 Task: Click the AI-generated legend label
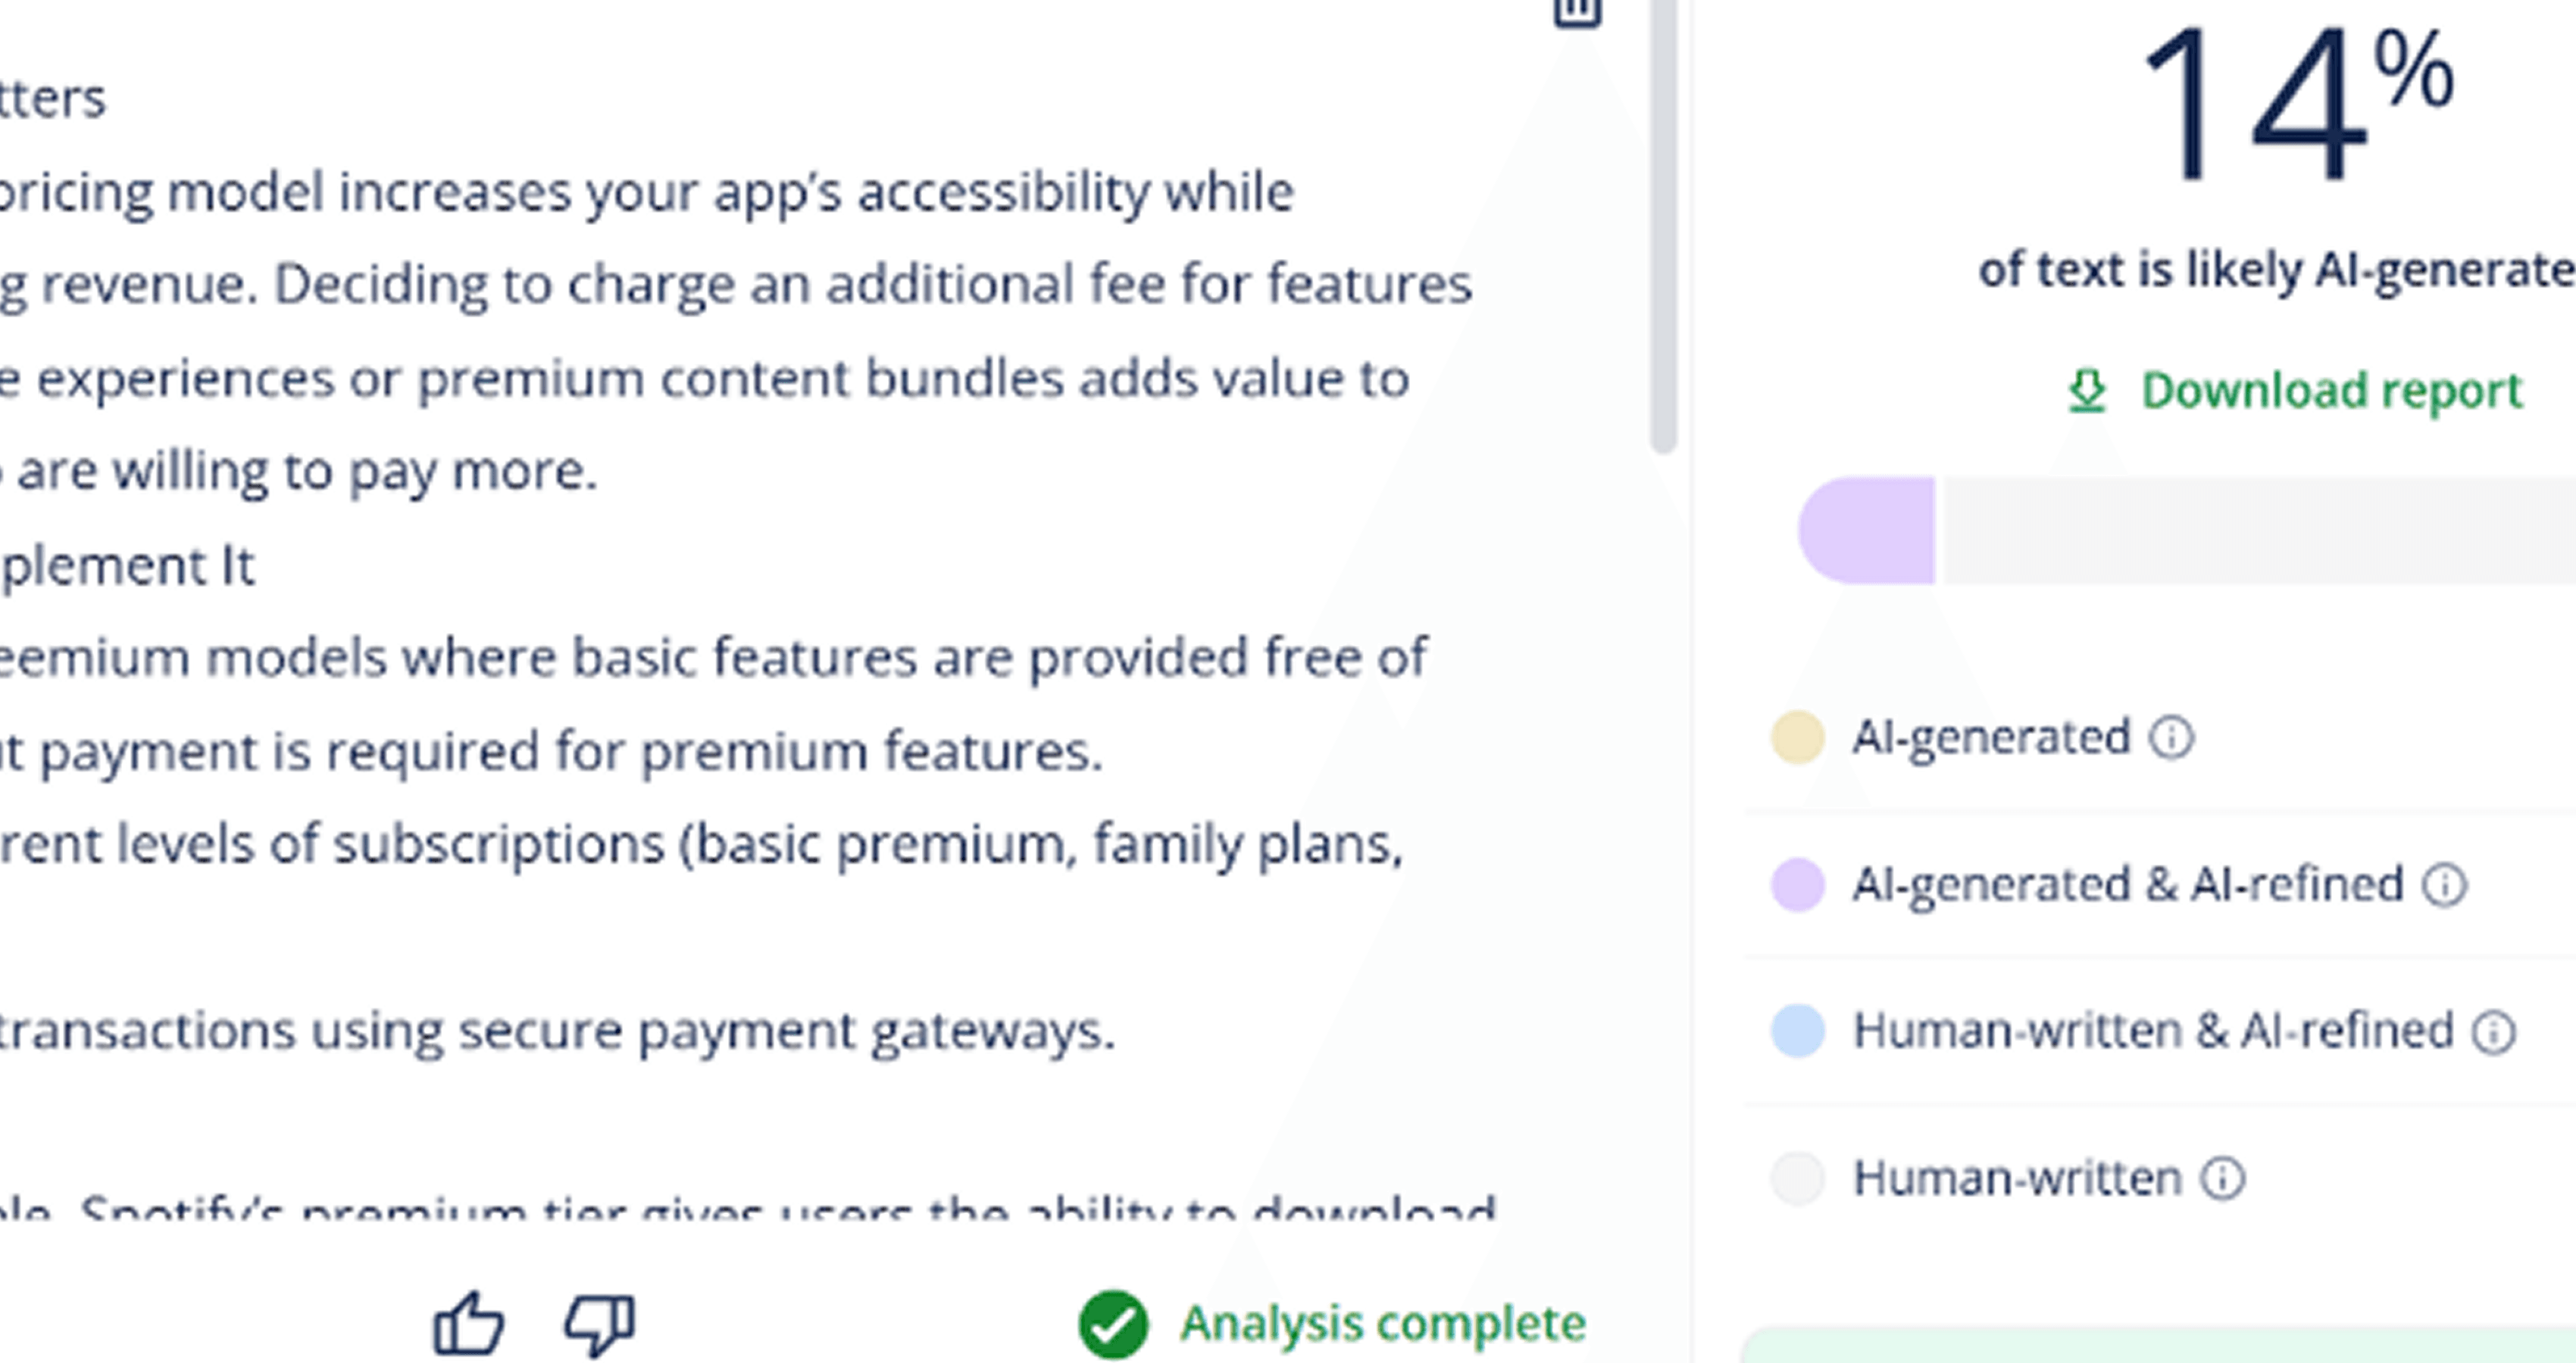pos(1991,738)
